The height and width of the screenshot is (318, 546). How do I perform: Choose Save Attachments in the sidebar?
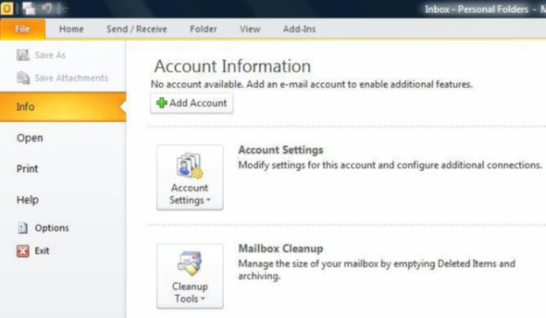72,78
